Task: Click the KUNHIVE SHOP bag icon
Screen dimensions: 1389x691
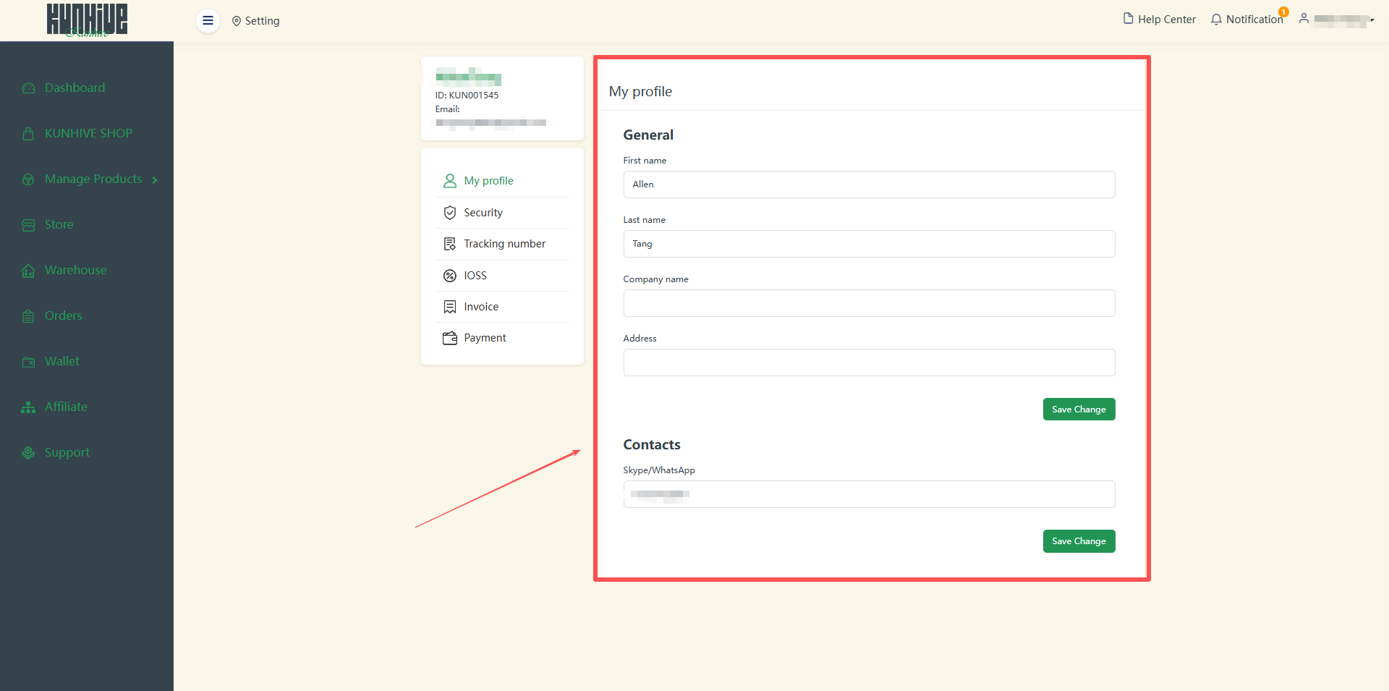Action: pyautogui.click(x=28, y=134)
